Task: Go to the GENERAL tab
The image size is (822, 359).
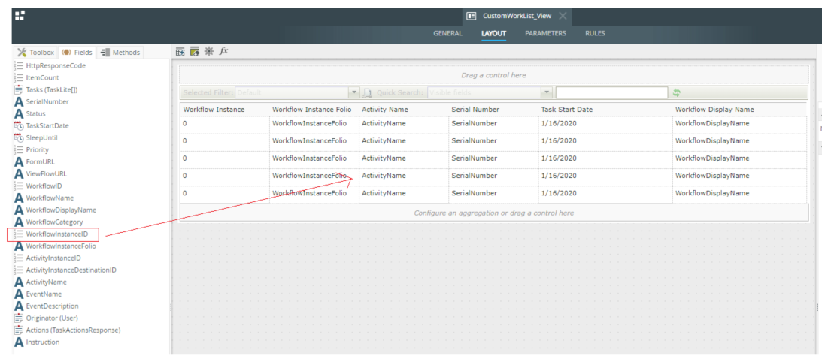Action: (447, 33)
